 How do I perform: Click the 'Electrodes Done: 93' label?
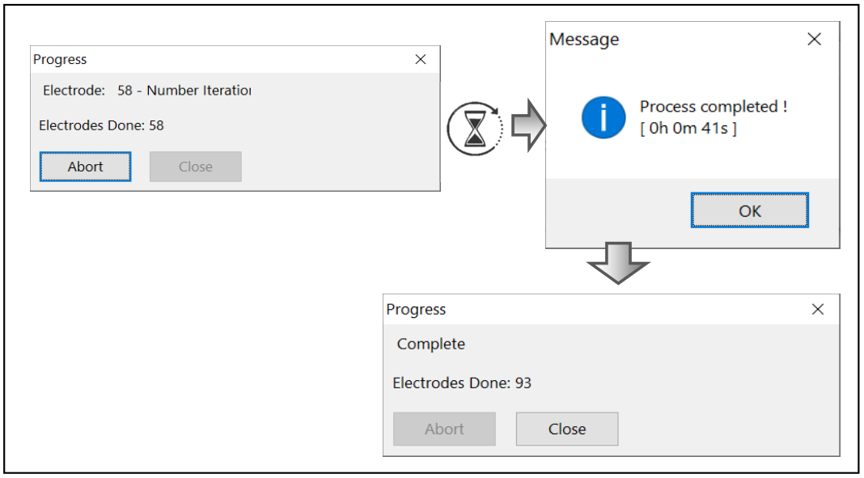(x=462, y=383)
